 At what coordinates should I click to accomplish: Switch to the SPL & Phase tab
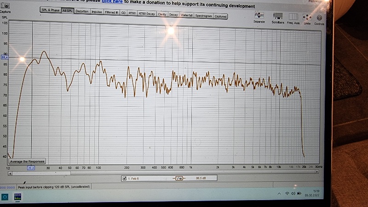(51, 10)
